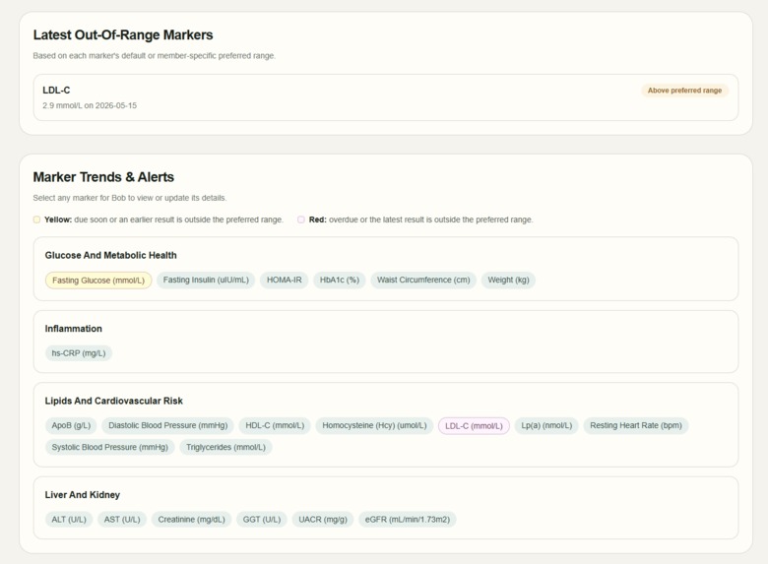Select the Creatinine (mg/dL) marker
Screen dimensions: 768x564
pos(192,520)
